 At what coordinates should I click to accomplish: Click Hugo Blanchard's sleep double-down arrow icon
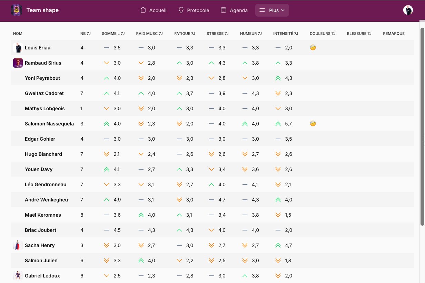tap(107, 154)
